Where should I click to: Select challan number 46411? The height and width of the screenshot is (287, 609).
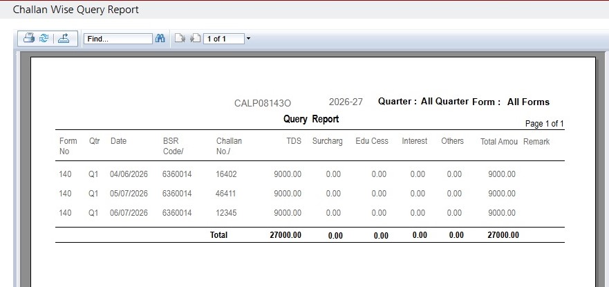[x=225, y=194]
